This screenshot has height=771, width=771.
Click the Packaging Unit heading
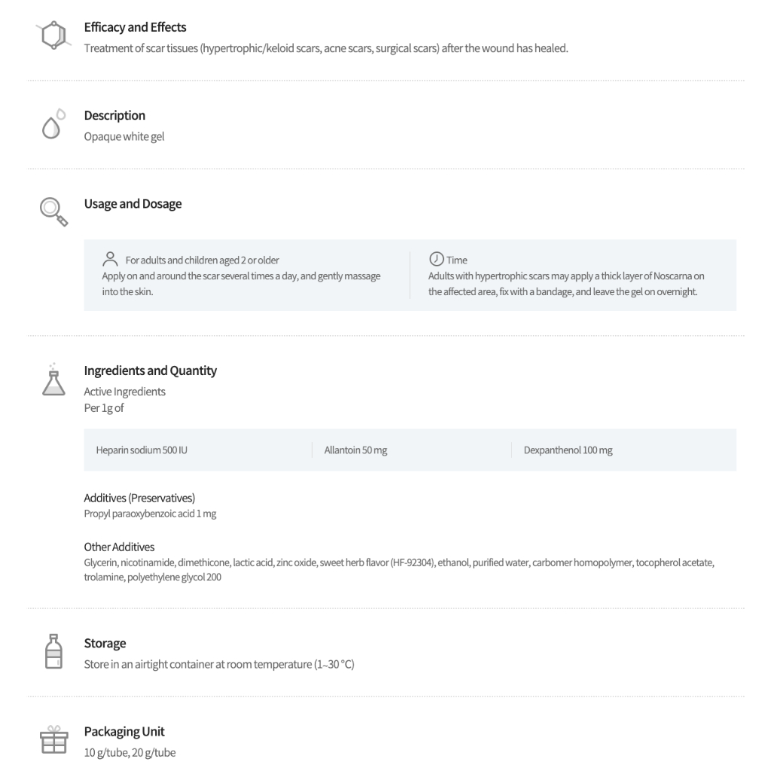pos(124,731)
